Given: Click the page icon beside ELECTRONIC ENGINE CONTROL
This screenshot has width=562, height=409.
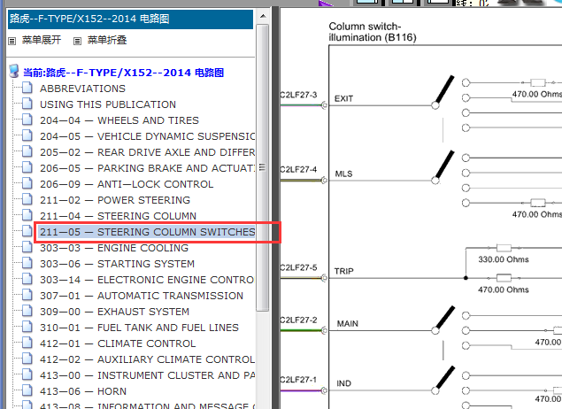Looking at the screenshot, I should click(27, 279).
